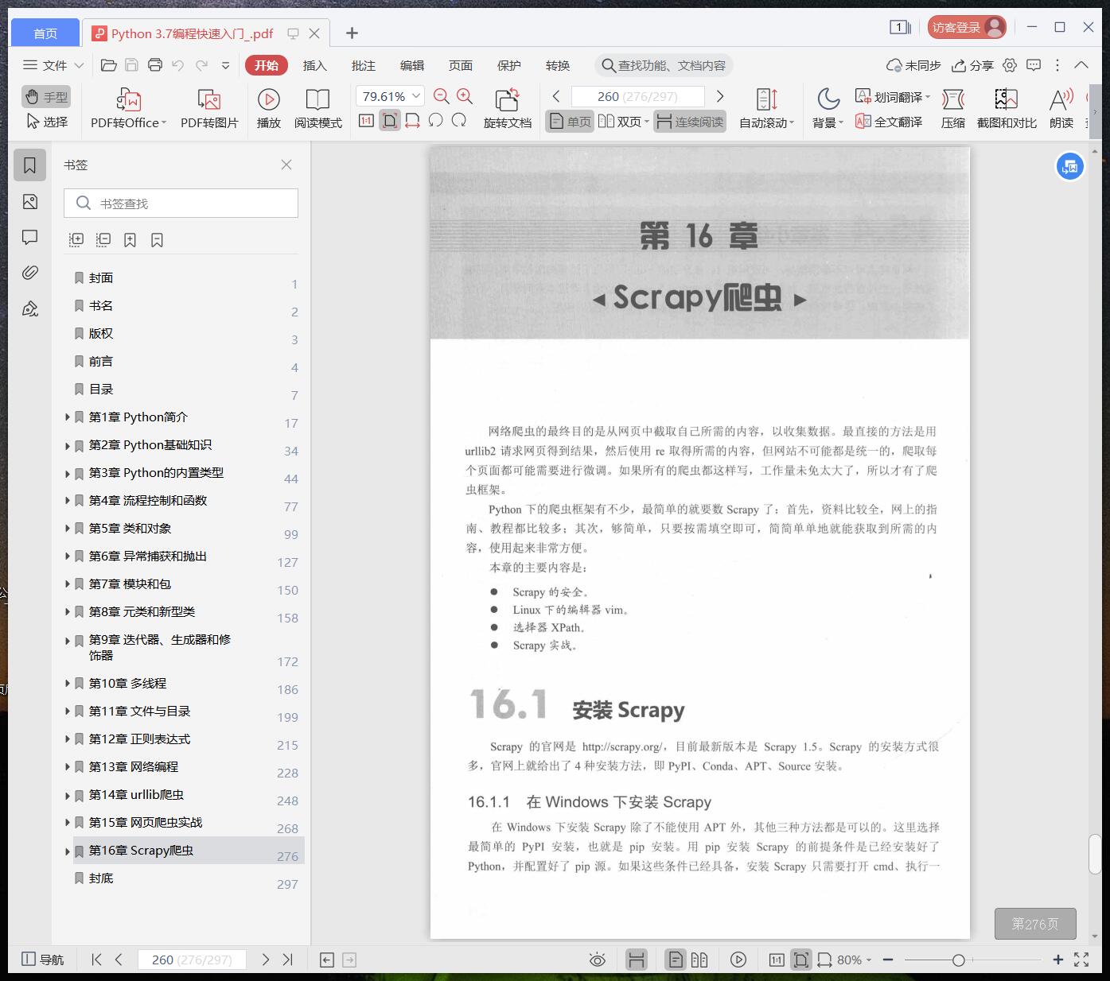1110x981 pixels.
Task: Open the 编辑 ribbon tab
Action: coord(412,65)
